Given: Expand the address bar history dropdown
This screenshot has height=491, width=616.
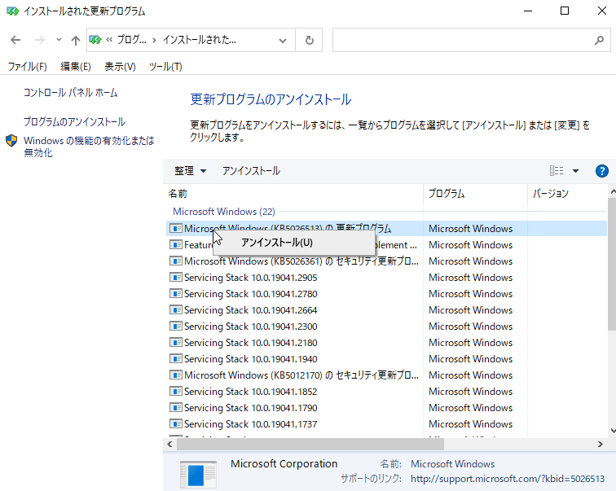Looking at the screenshot, I should coord(283,40).
